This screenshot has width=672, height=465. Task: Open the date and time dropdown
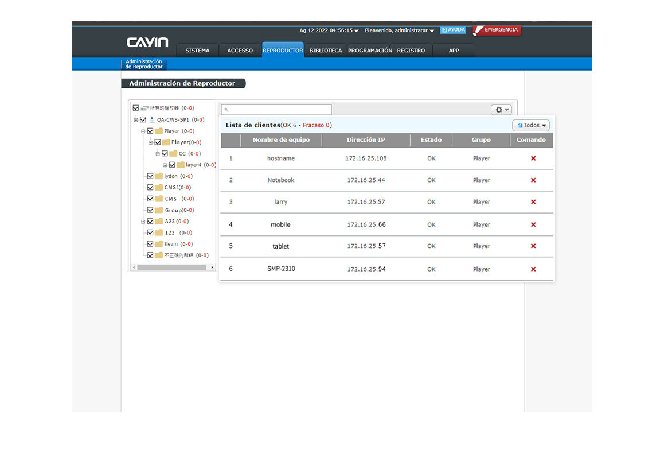(x=329, y=30)
